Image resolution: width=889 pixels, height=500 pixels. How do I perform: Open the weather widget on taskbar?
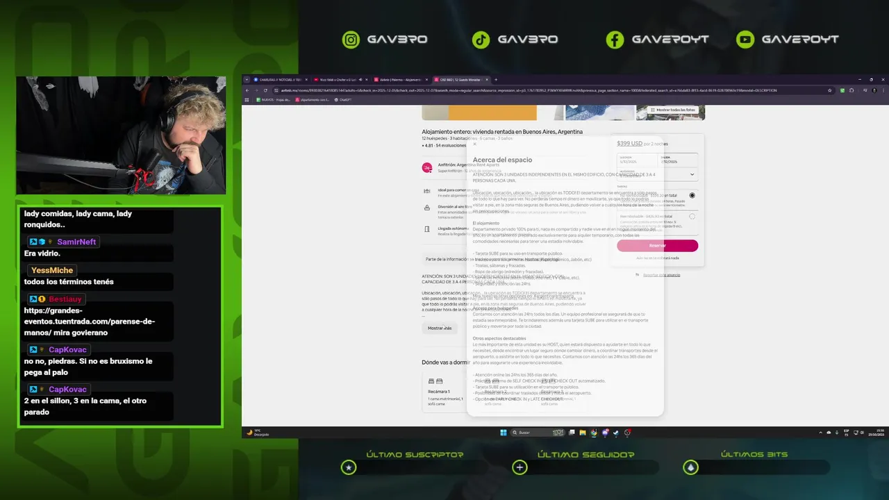(x=258, y=433)
